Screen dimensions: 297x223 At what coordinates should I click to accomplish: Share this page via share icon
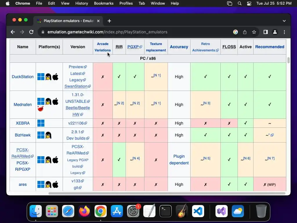click(x=245, y=32)
